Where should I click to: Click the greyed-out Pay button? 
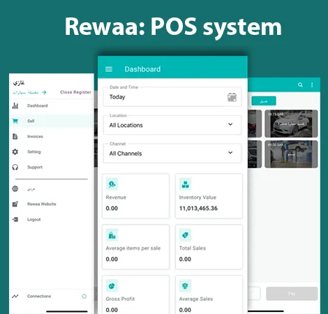click(292, 294)
